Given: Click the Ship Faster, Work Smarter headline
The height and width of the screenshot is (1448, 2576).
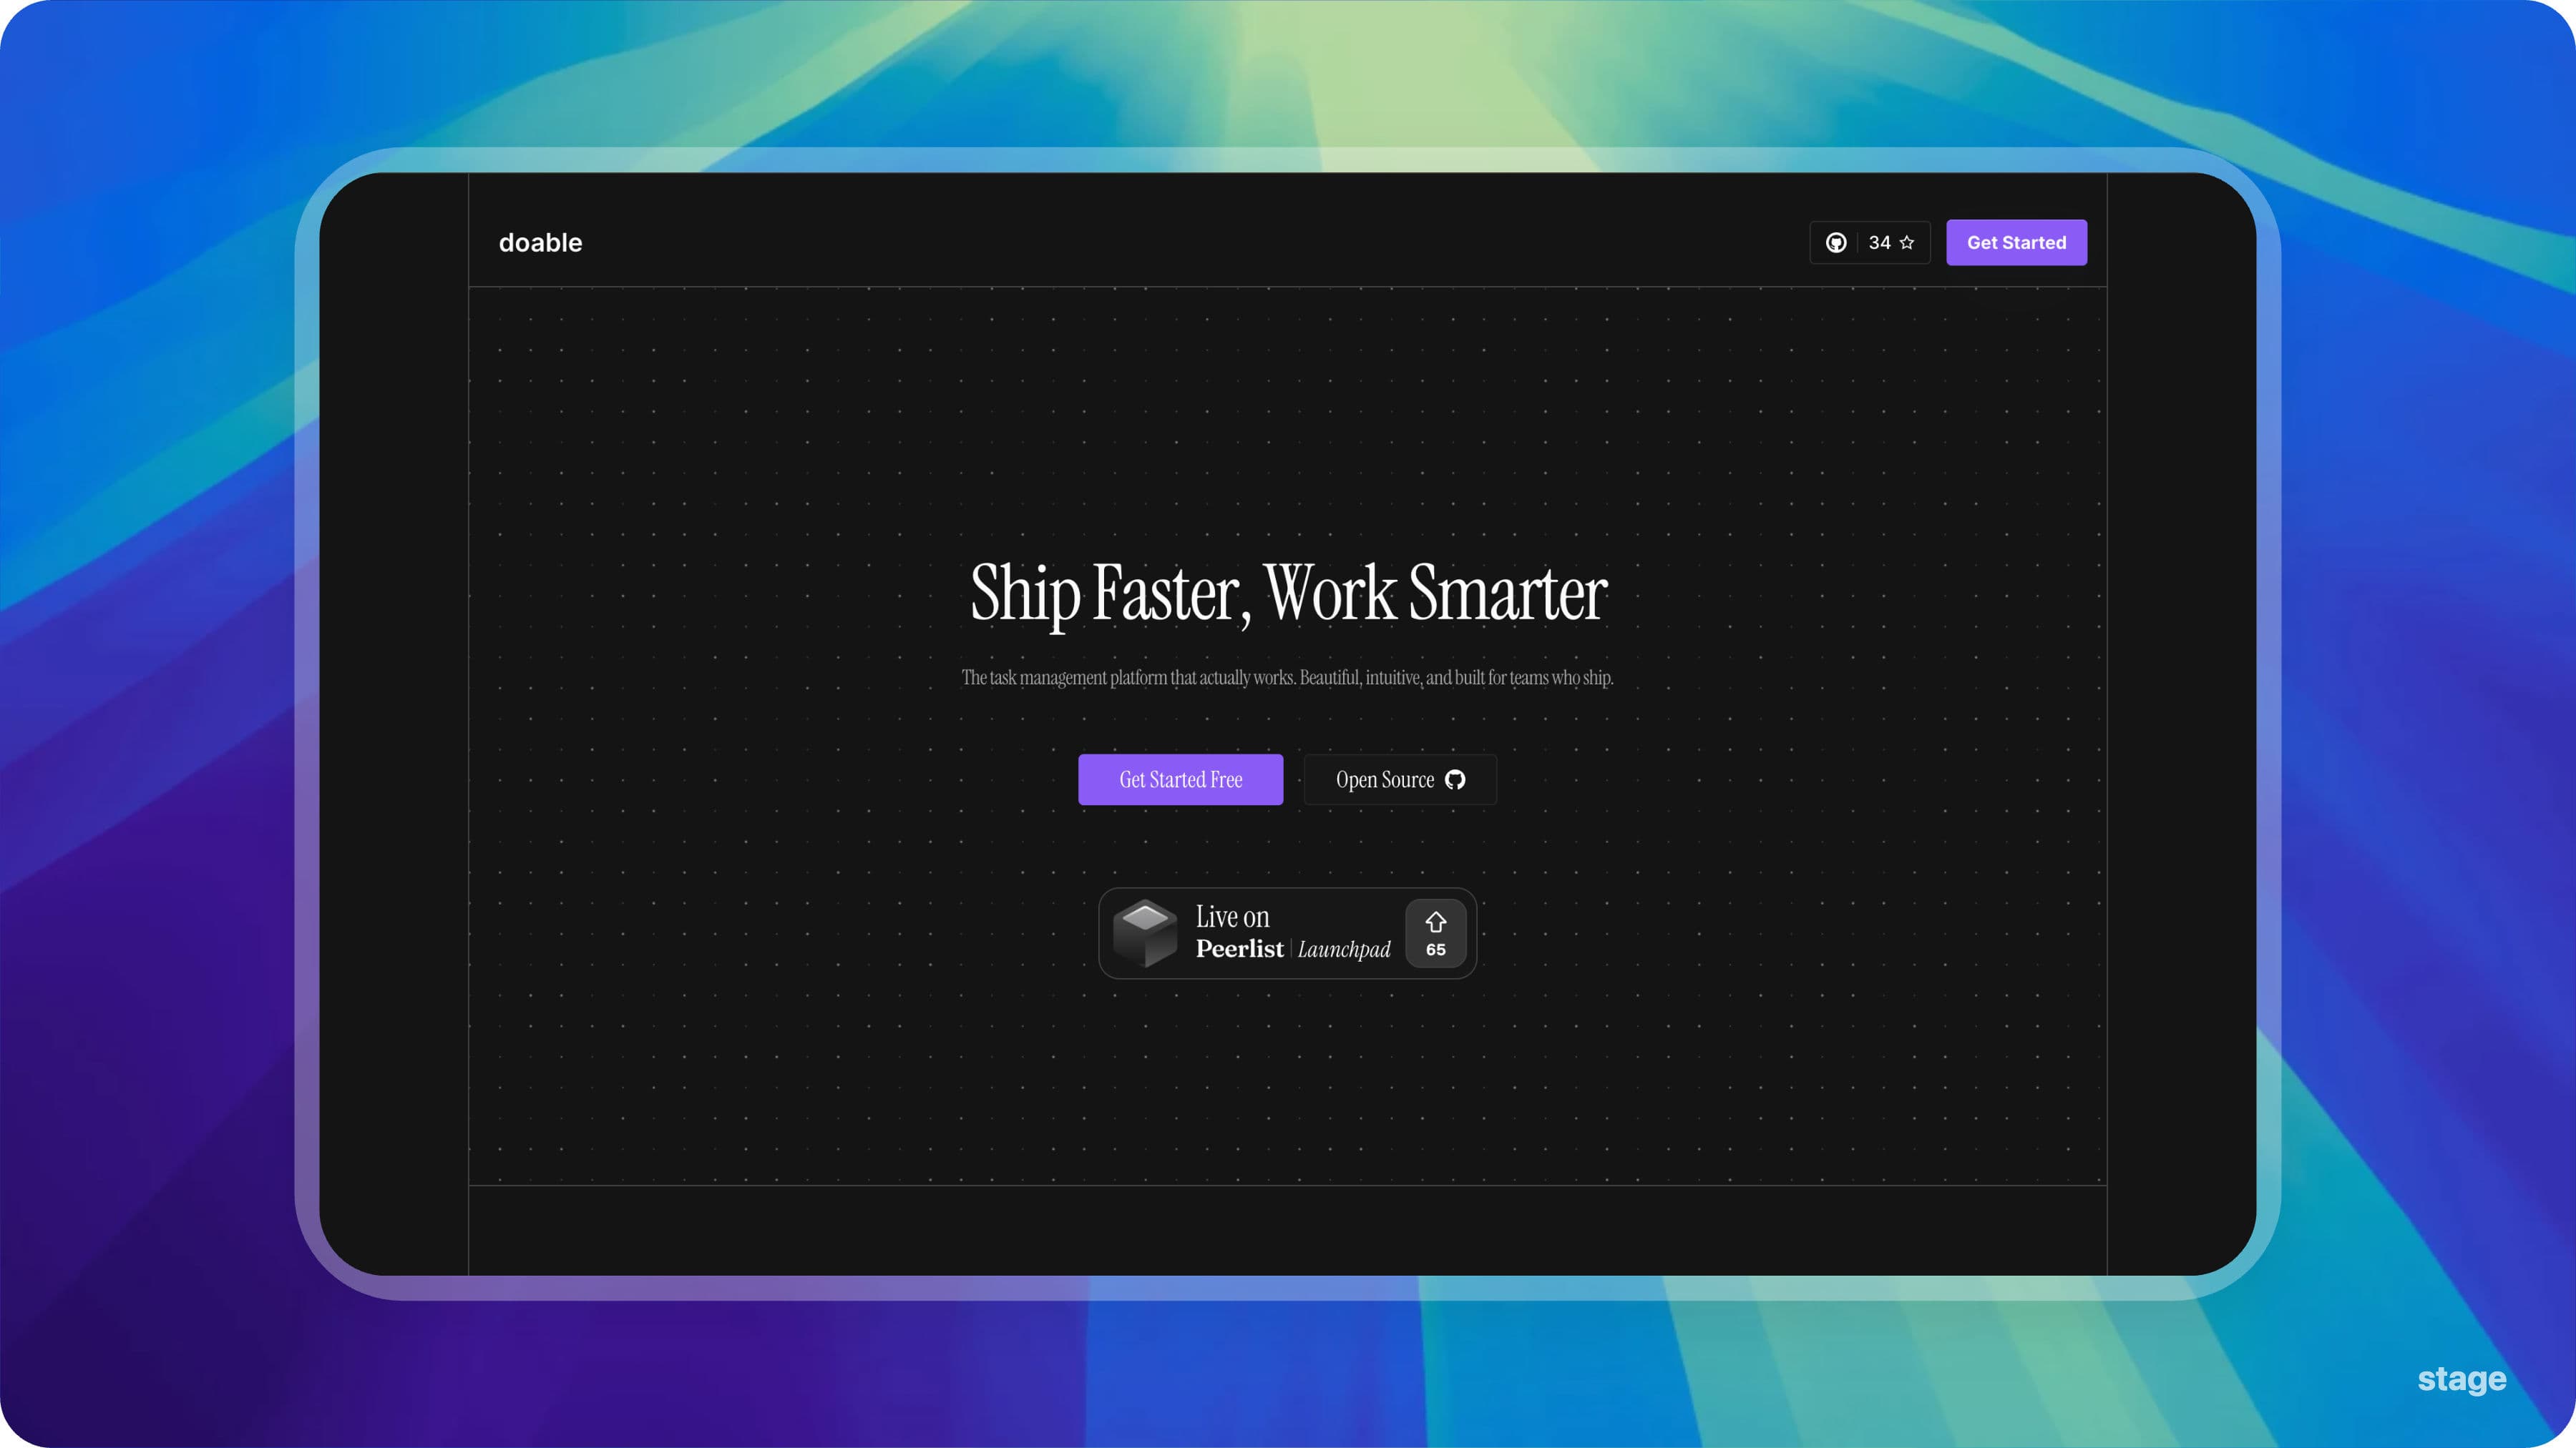Looking at the screenshot, I should 1288,593.
